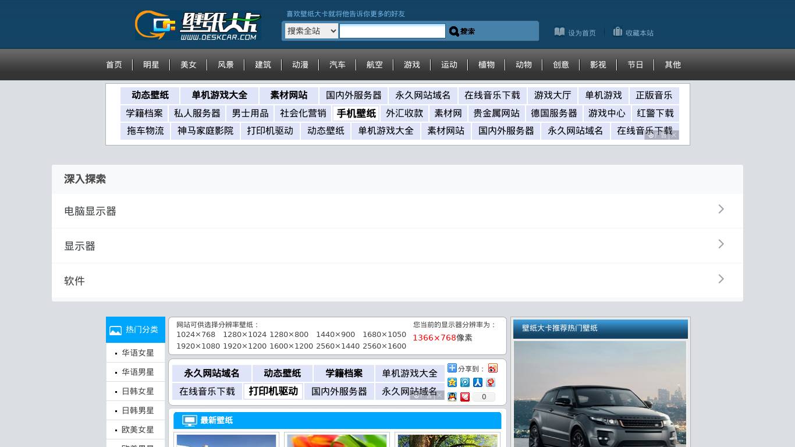Select the 华语女星 category option
This screenshot has height=447, width=795.
138,353
